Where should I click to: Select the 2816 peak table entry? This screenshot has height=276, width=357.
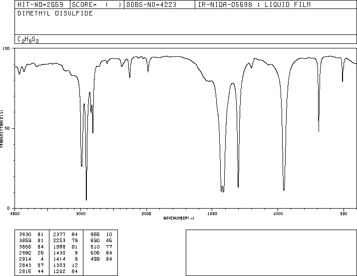[x=25, y=271]
